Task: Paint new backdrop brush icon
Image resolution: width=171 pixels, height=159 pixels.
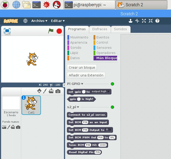Action: [9, 127]
